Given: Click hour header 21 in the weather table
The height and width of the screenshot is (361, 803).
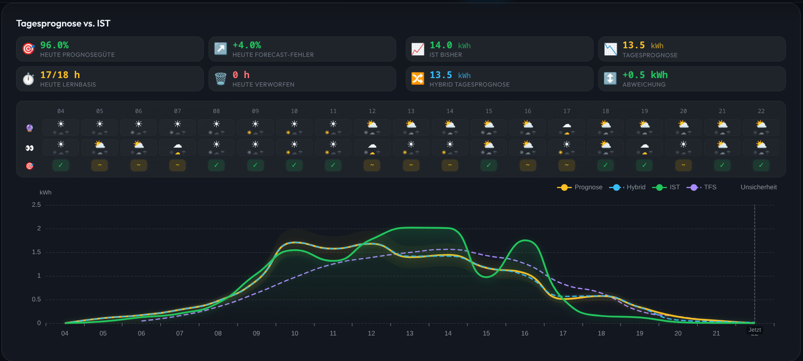Looking at the screenshot, I should pyautogui.click(x=722, y=111).
